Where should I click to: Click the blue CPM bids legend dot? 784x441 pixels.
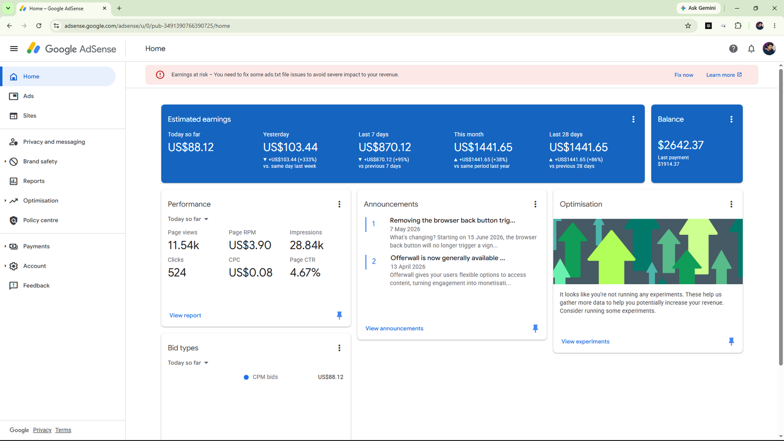pyautogui.click(x=246, y=377)
